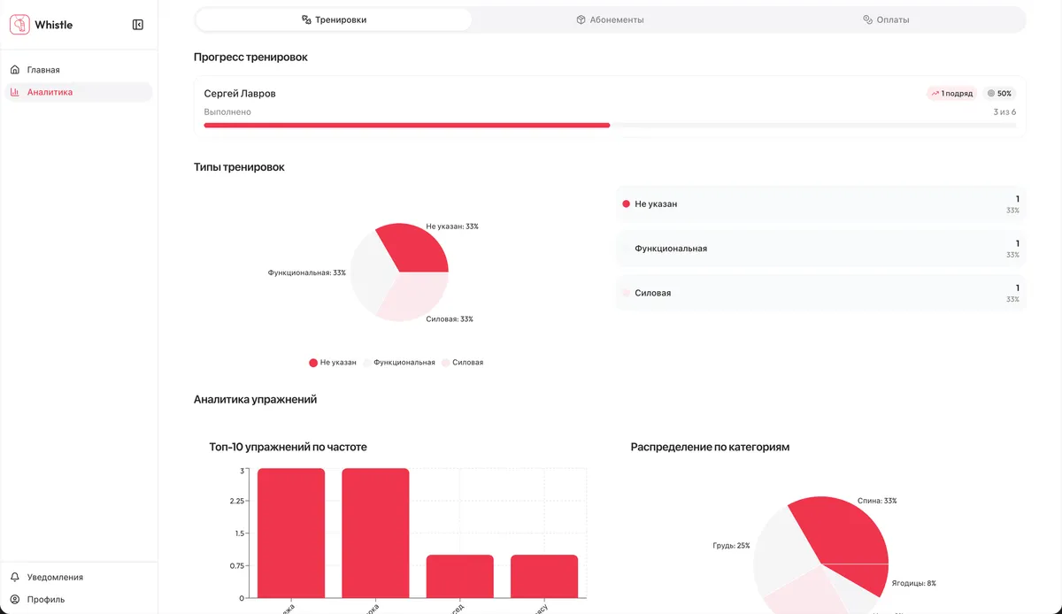Click the Грудь: 25% label
This screenshot has height=614, width=1062.
(x=731, y=546)
